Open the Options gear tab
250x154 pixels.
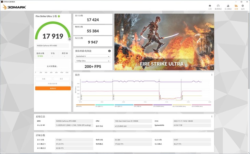click(x=243, y=7)
